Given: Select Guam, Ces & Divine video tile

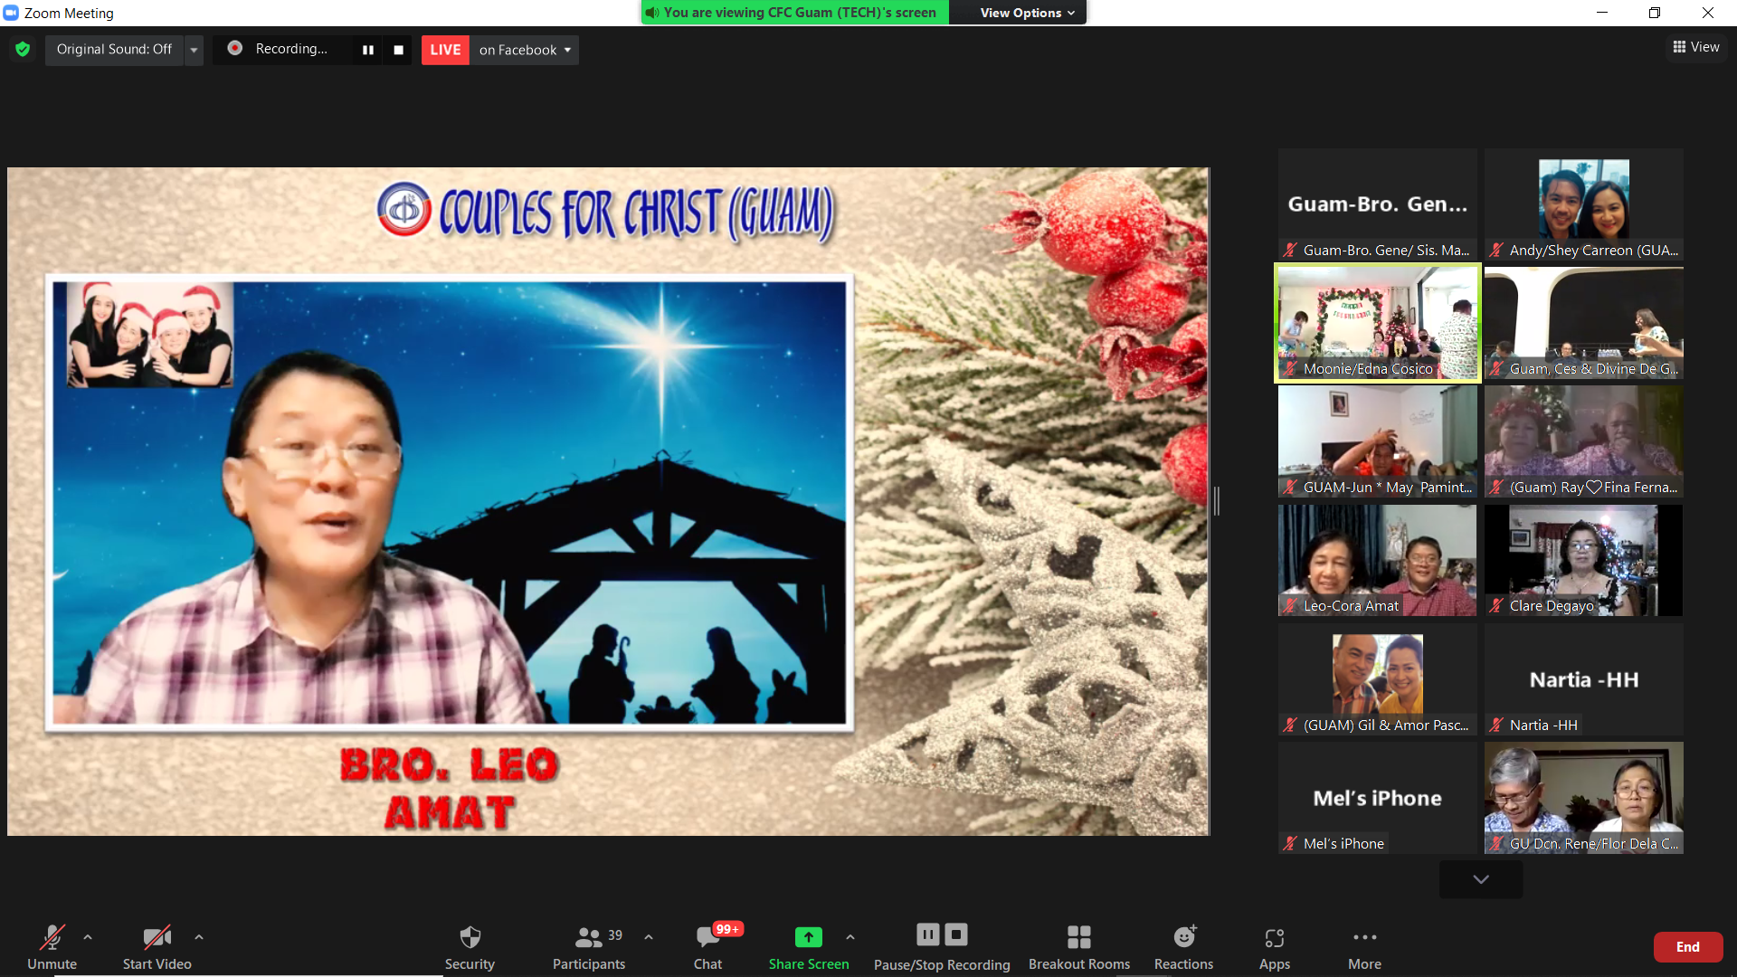Looking at the screenshot, I should pyautogui.click(x=1584, y=323).
